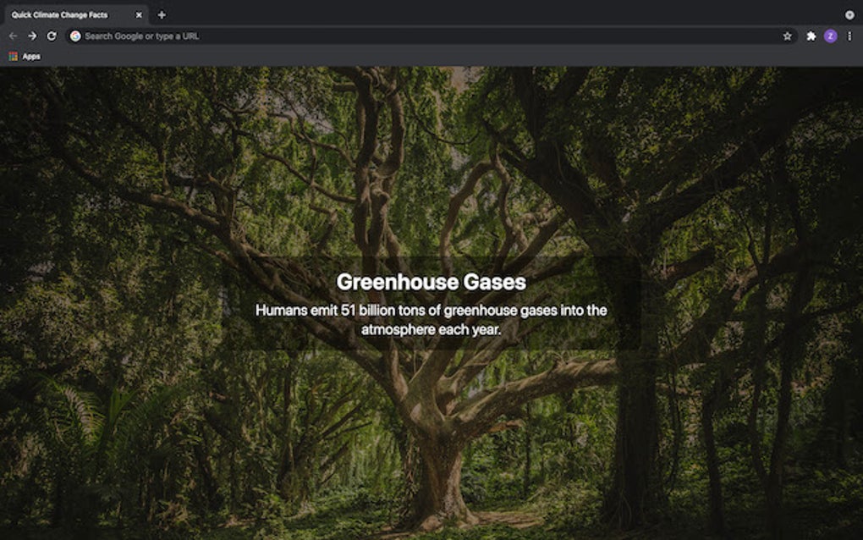Navigate forward using the forward arrow

pos(31,36)
